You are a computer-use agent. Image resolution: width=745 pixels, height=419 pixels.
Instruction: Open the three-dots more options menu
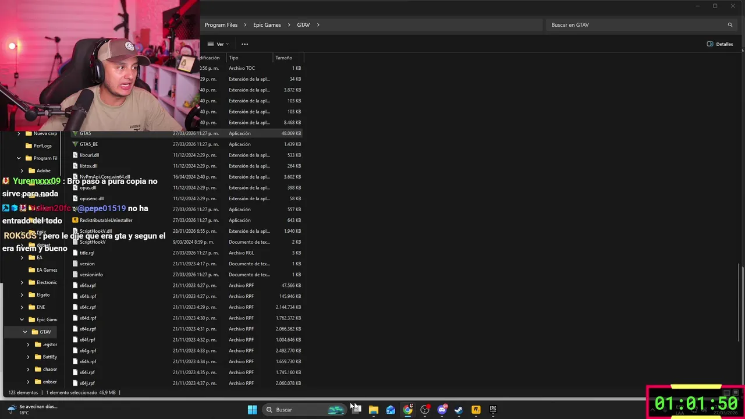244,44
